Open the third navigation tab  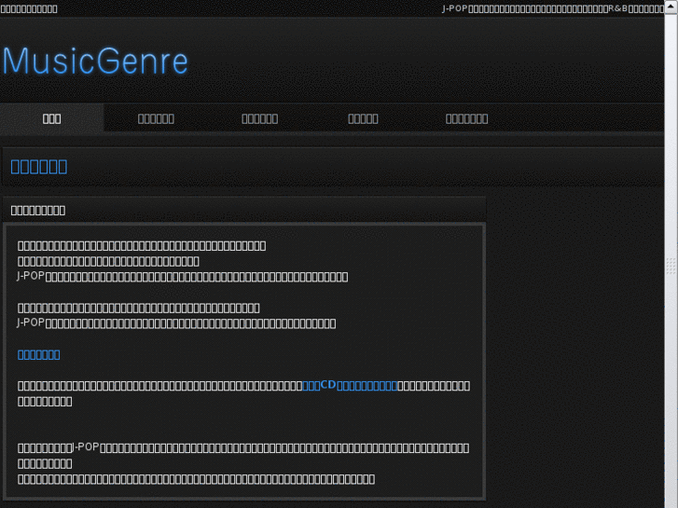259,118
